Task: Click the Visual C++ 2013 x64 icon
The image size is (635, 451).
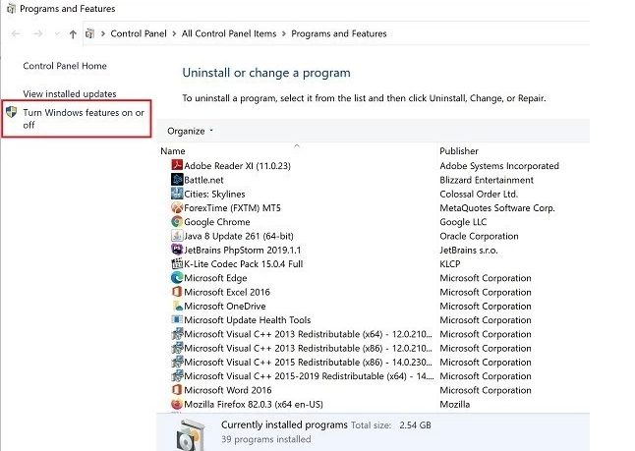Action: [x=177, y=334]
